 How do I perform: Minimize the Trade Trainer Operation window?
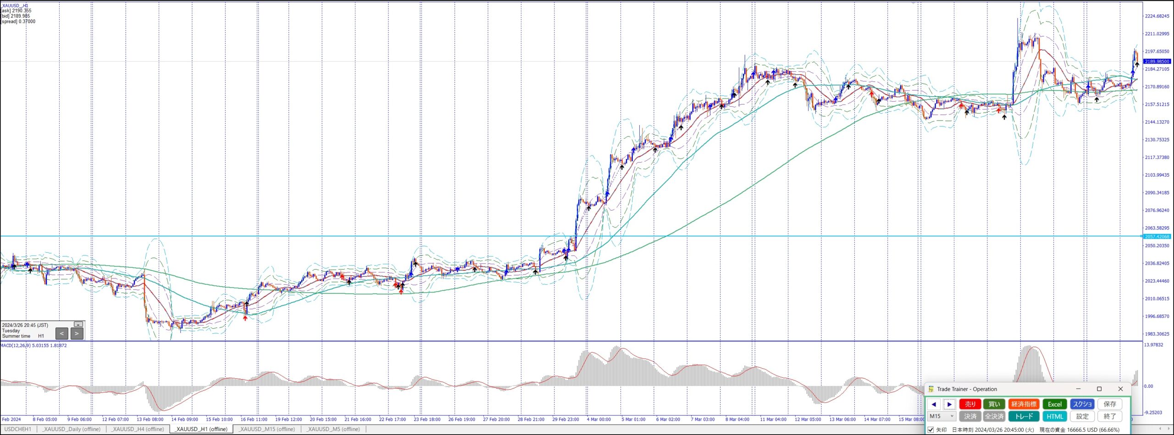pyautogui.click(x=1078, y=389)
